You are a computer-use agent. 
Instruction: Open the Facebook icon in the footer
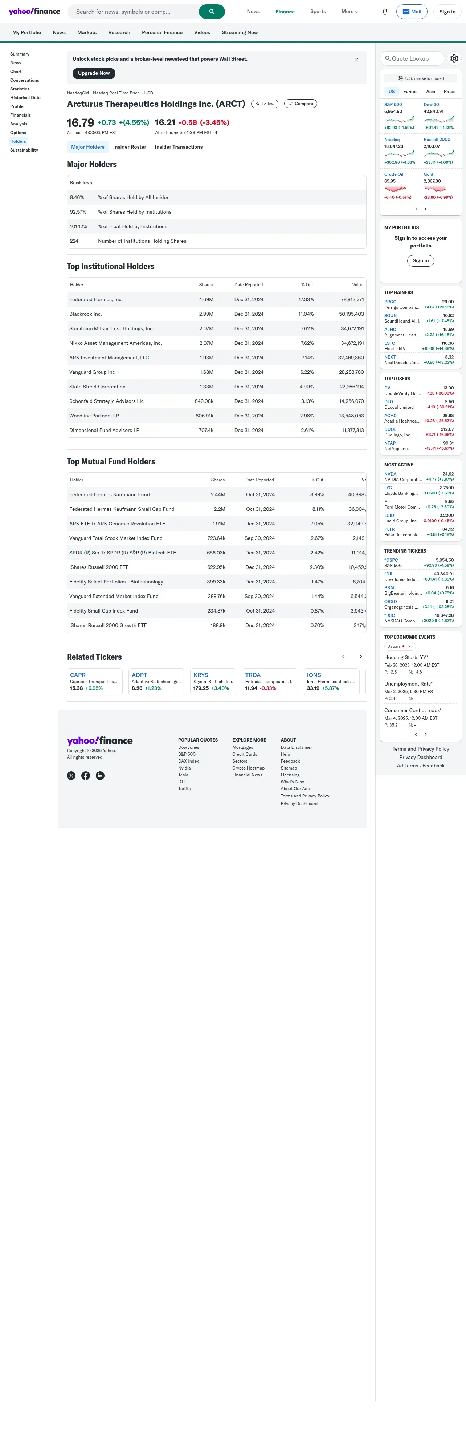[x=86, y=776]
